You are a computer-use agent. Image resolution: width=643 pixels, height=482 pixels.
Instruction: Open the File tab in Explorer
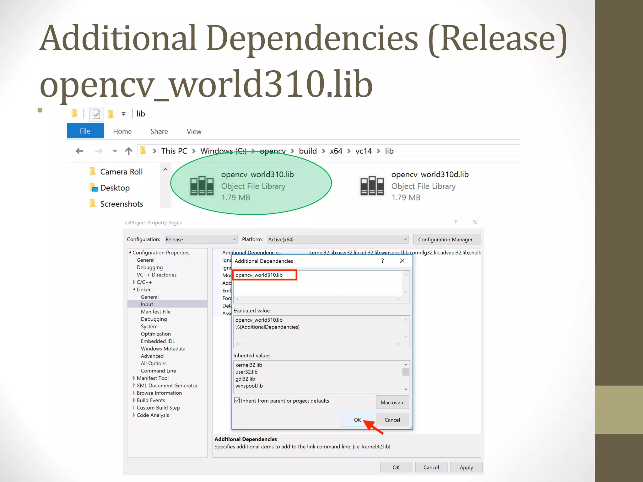(x=85, y=131)
